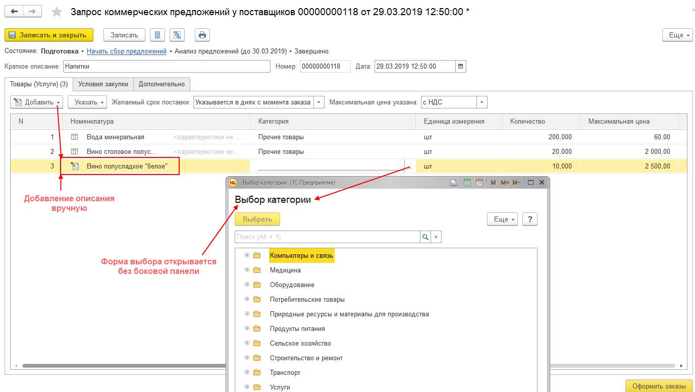Screen dimensions: 695x392
Task: Switch to Условия закупки tab
Action: click(x=103, y=84)
